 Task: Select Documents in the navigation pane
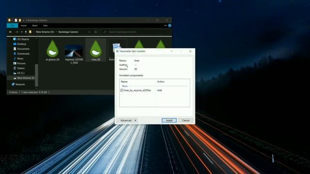point(21,49)
